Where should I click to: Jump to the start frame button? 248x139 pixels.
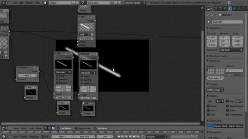[x=119, y=136]
